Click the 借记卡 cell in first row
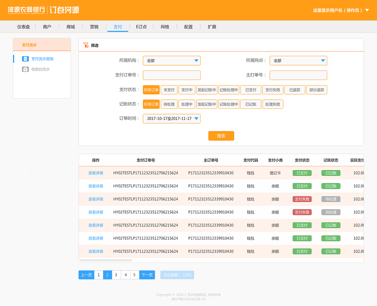Viewport: 377px width, 306px height. point(275,173)
